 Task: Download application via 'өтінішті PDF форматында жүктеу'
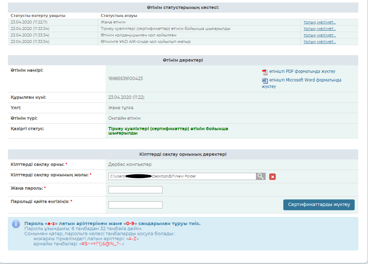click(302, 71)
